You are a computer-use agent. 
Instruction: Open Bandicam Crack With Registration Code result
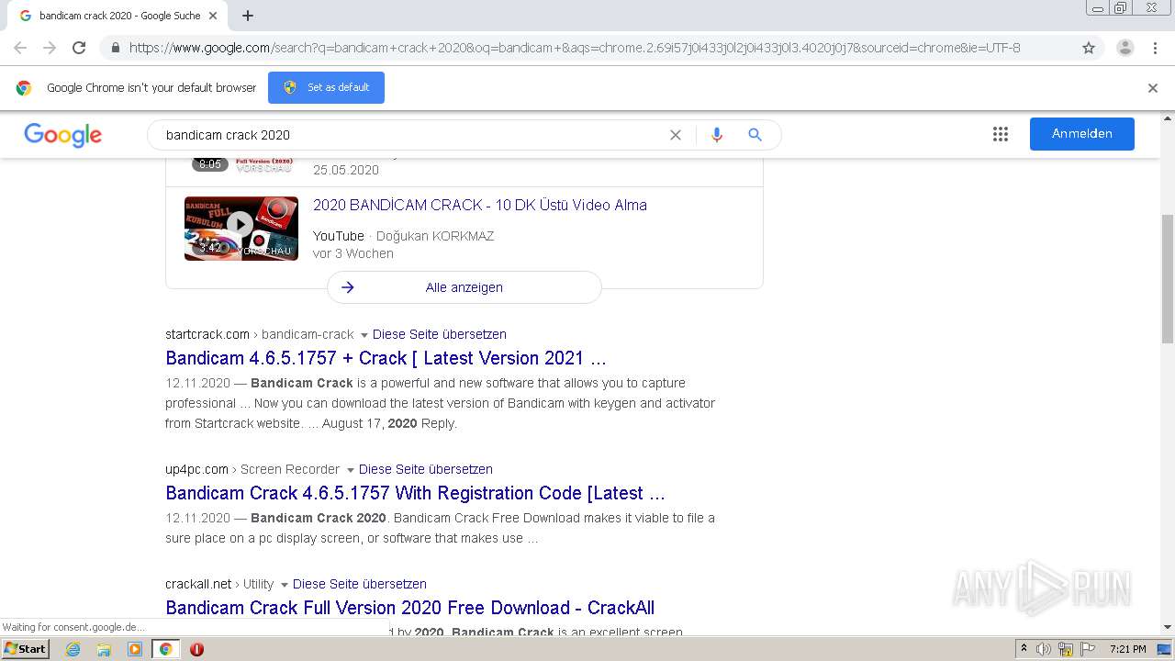(415, 493)
